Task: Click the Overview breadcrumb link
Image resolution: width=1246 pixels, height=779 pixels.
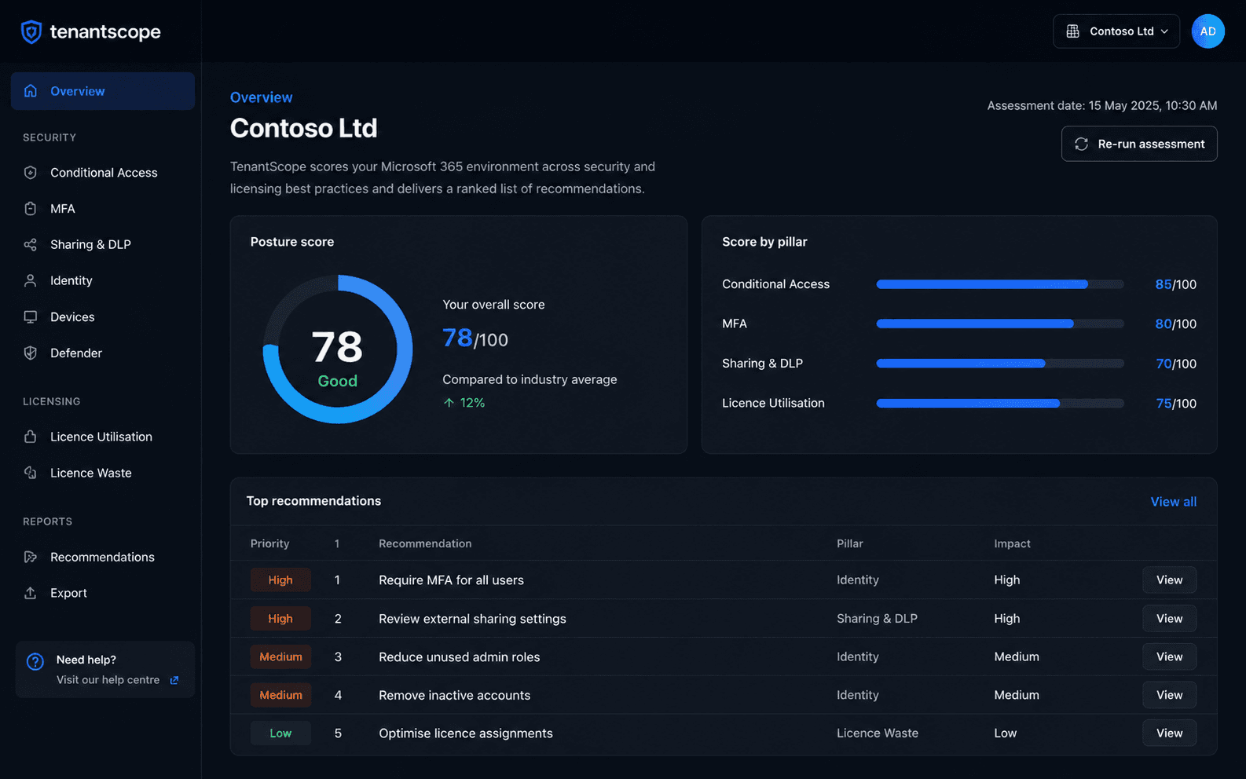Action: click(261, 97)
